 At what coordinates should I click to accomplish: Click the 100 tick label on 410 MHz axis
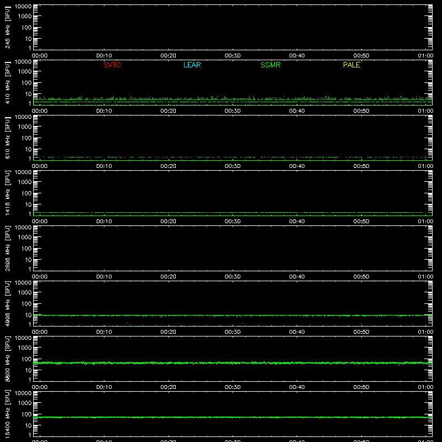pyautogui.click(x=27, y=83)
